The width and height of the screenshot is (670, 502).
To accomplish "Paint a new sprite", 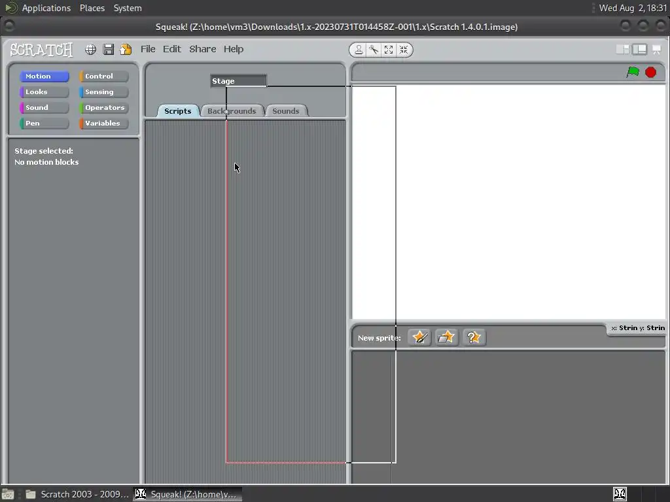I will click(419, 337).
